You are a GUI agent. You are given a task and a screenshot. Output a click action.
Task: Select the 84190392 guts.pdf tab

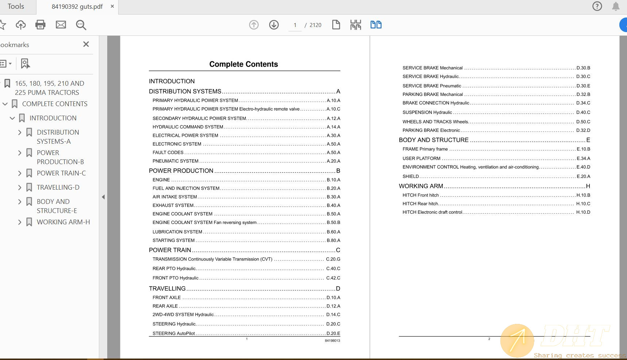coord(77,7)
